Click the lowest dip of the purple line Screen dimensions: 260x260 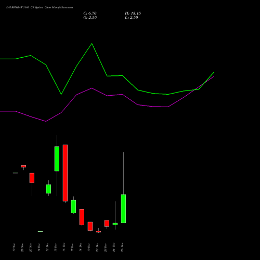pyautogui.click(x=46, y=121)
